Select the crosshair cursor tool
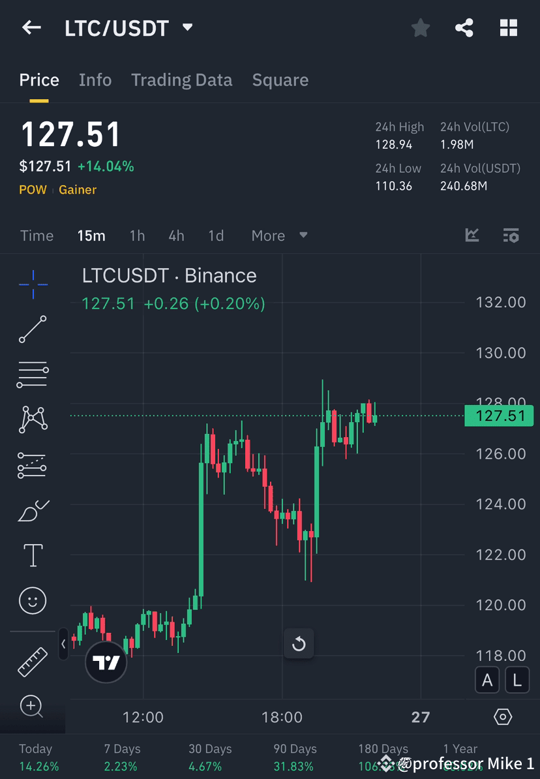This screenshot has height=779, width=540. pos(33,284)
